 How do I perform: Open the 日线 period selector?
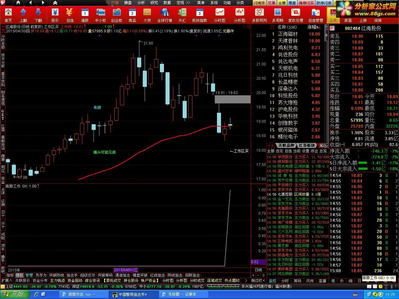tap(258, 270)
